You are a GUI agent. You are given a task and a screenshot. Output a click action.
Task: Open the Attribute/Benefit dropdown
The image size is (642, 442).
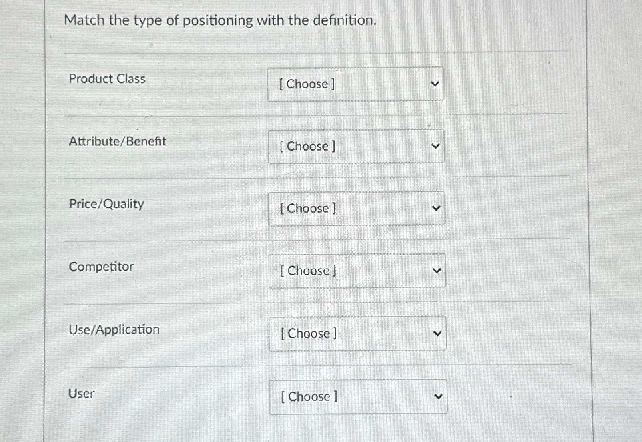356,146
